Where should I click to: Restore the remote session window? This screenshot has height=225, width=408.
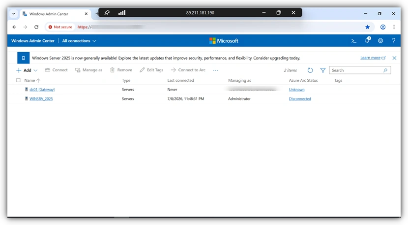point(278,12)
